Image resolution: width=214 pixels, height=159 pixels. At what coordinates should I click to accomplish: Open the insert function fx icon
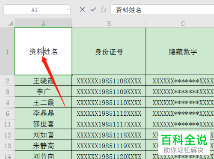[104, 10]
